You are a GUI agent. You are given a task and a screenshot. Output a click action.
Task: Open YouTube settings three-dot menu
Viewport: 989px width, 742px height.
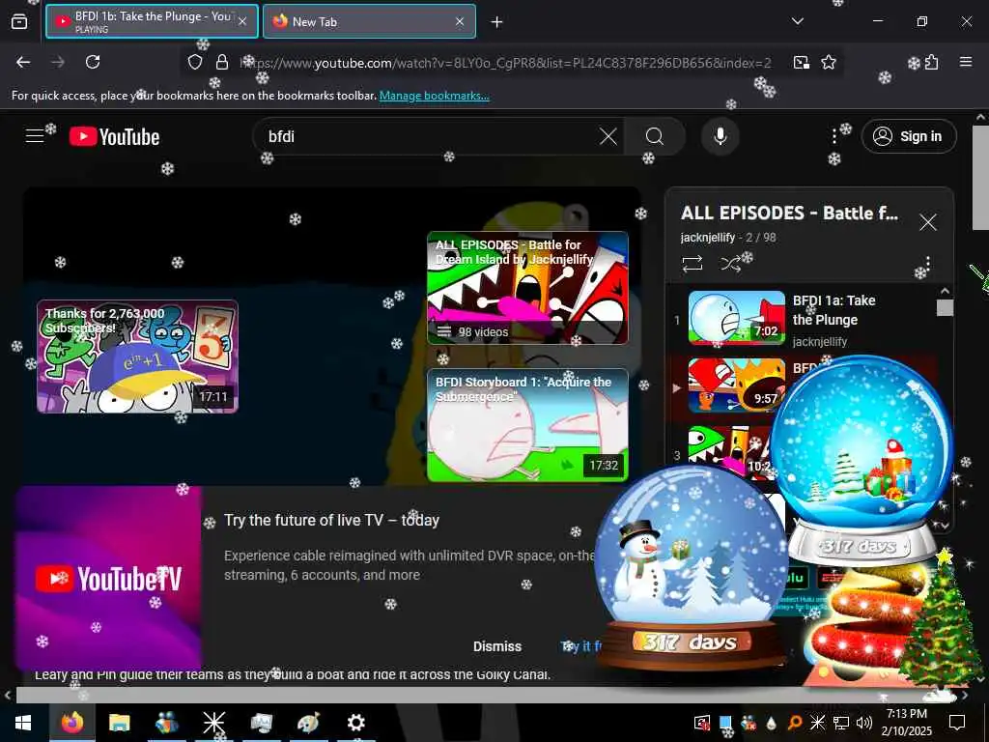834,136
